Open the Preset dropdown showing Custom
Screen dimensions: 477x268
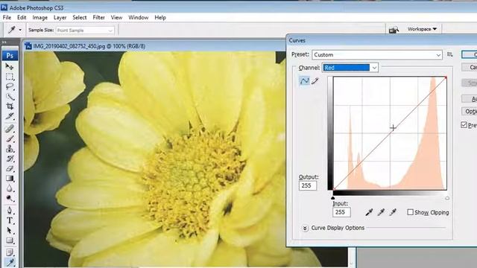point(377,54)
